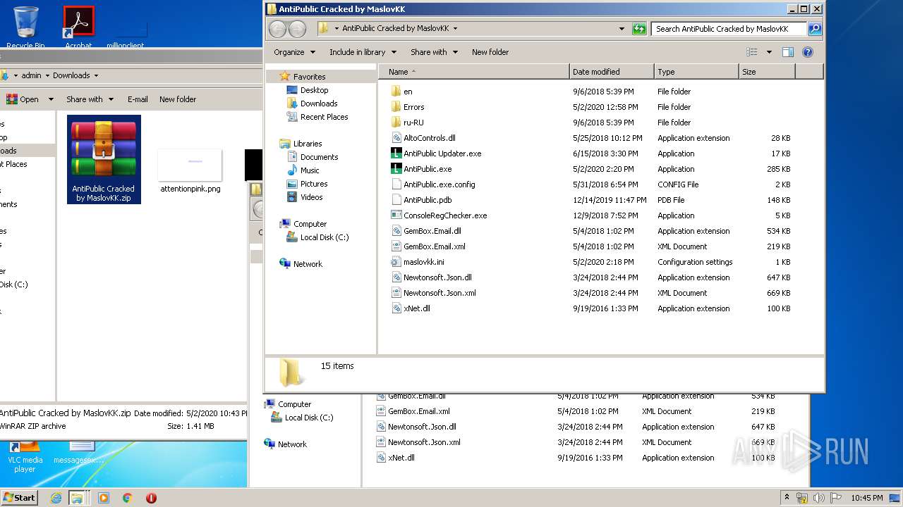903x507 pixels.
Task: Sort by Date modified column
Action: click(612, 72)
